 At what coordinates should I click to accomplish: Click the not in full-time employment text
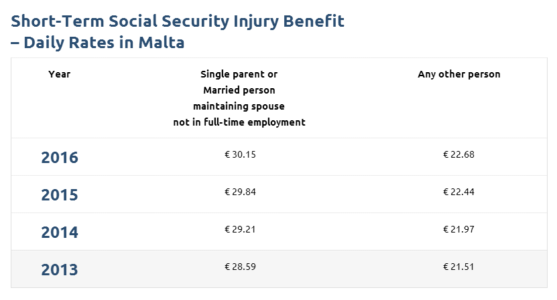pos(239,122)
